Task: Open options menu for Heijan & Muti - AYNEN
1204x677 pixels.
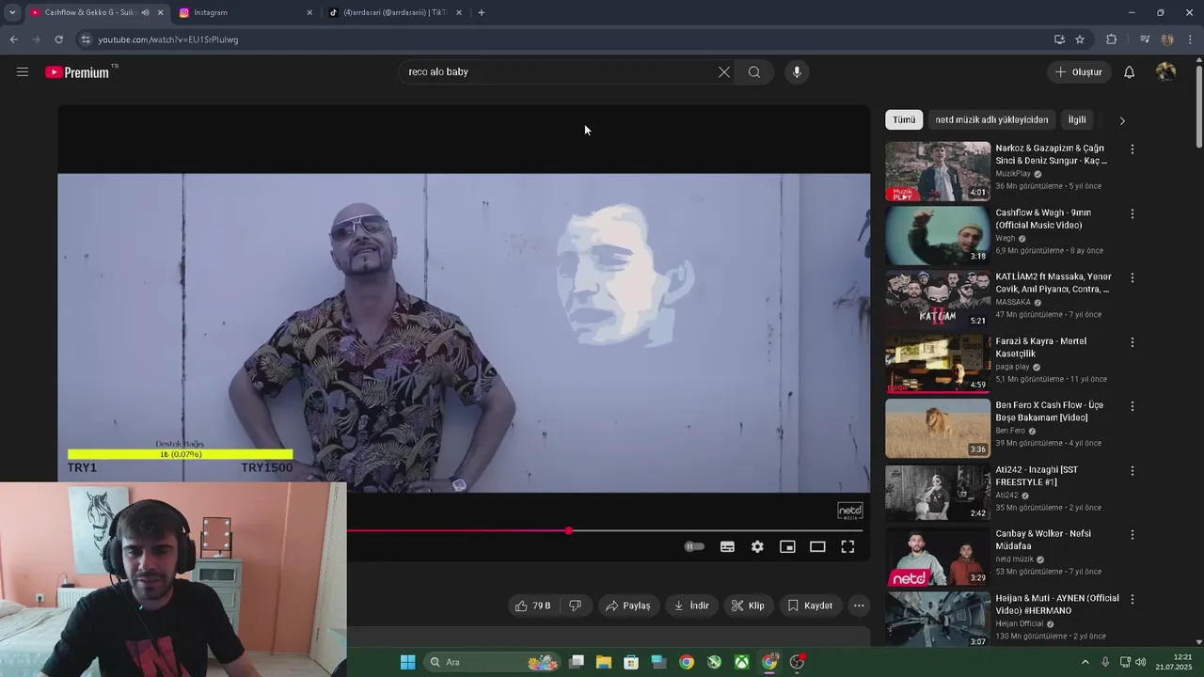Action: point(1133,599)
